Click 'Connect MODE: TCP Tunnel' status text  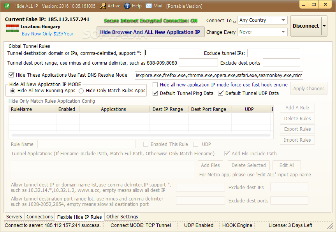pyautogui.click(x=141, y=225)
